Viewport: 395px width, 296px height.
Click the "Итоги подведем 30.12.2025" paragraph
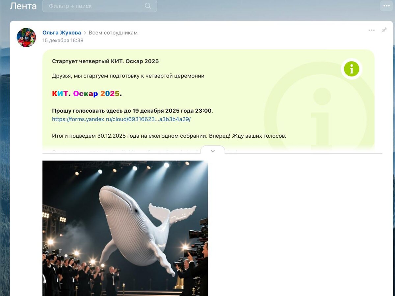[169, 136]
